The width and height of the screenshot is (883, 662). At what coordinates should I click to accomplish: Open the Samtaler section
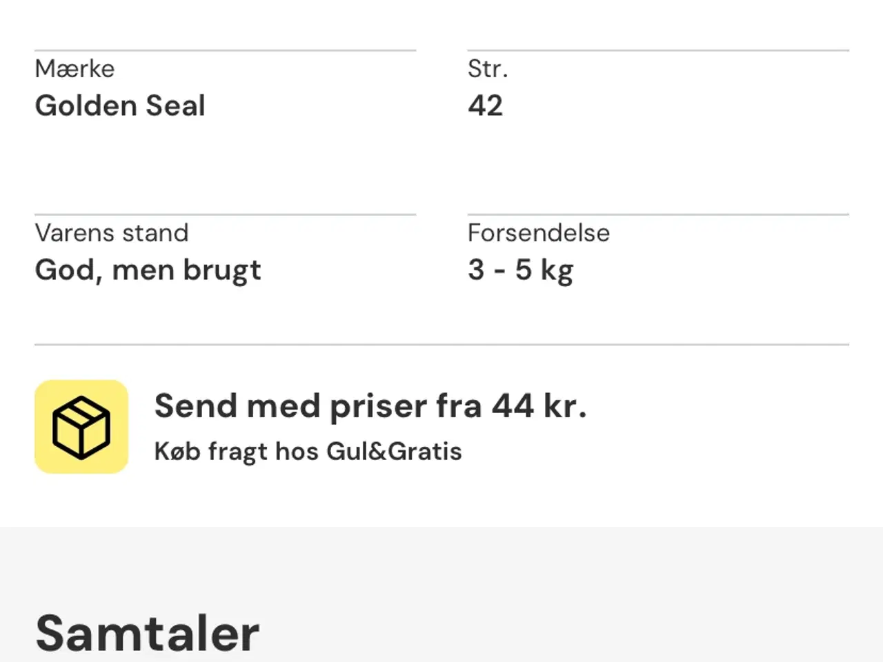coord(146,629)
